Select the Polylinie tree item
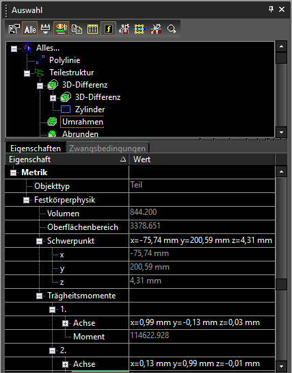Screen dimensions: 292x373 [x=64, y=60]
